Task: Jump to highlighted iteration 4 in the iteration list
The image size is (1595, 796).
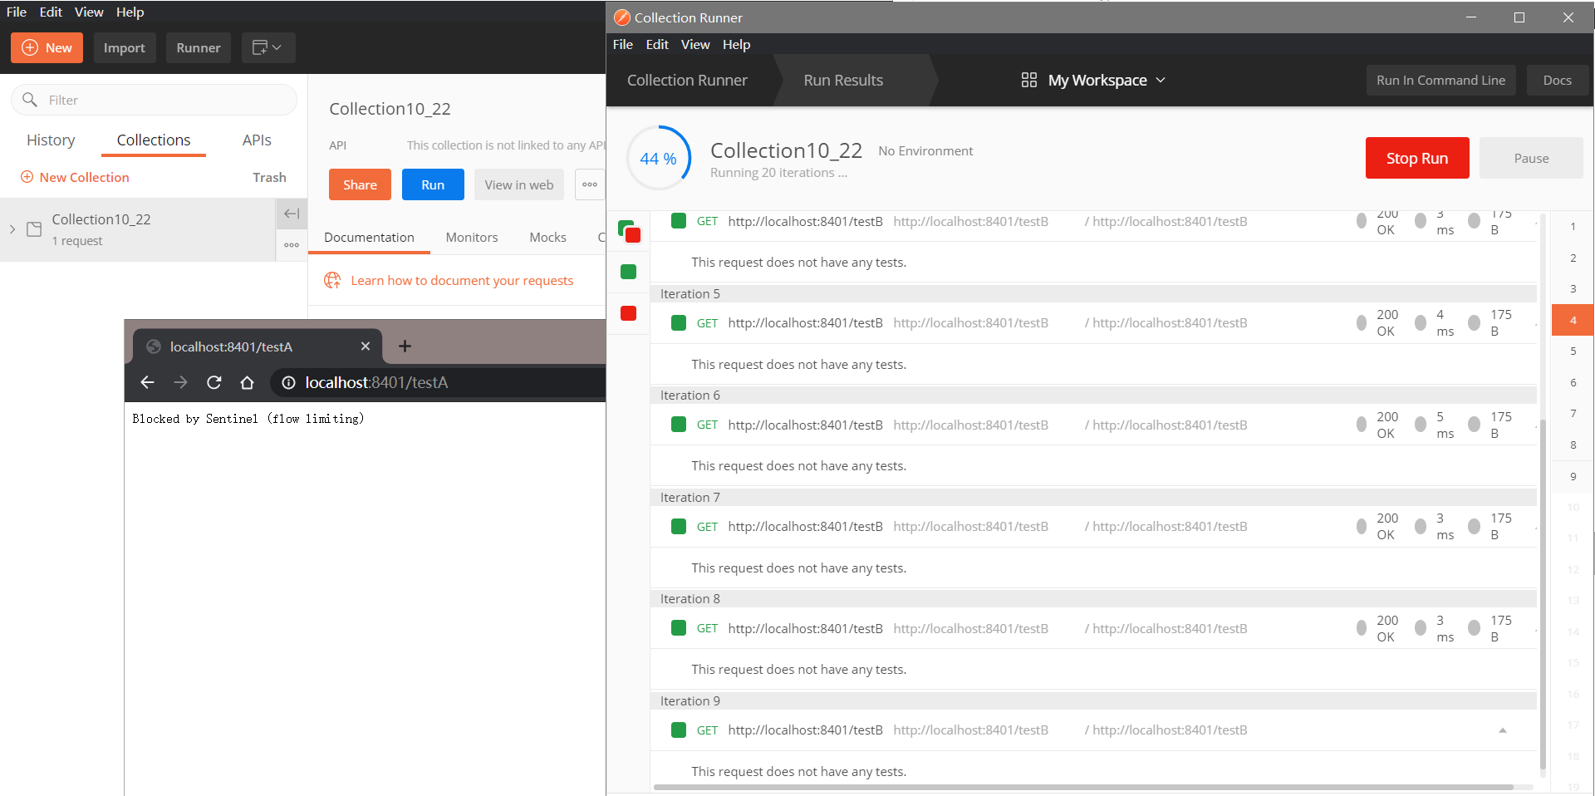Action: point(1573,320)
